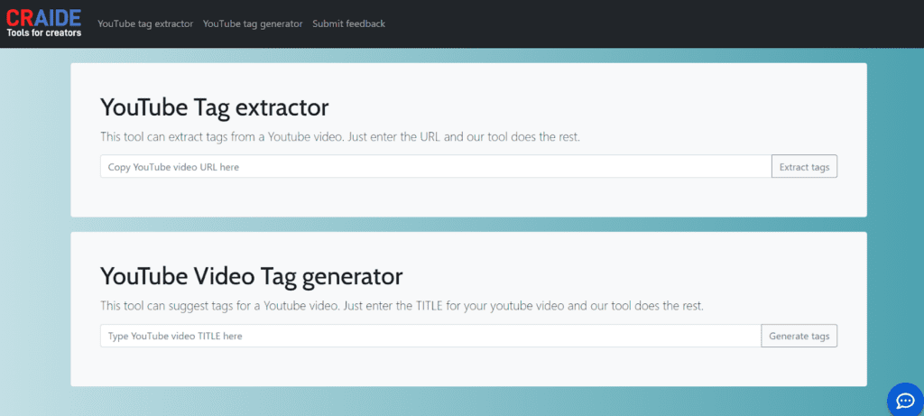Click the tag generator description sentence

(402, 306)
